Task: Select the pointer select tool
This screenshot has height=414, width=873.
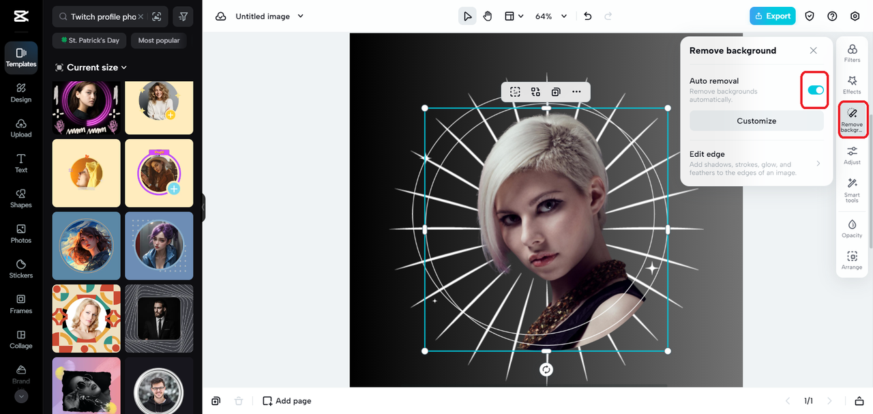Action: [x=467, y=16]
